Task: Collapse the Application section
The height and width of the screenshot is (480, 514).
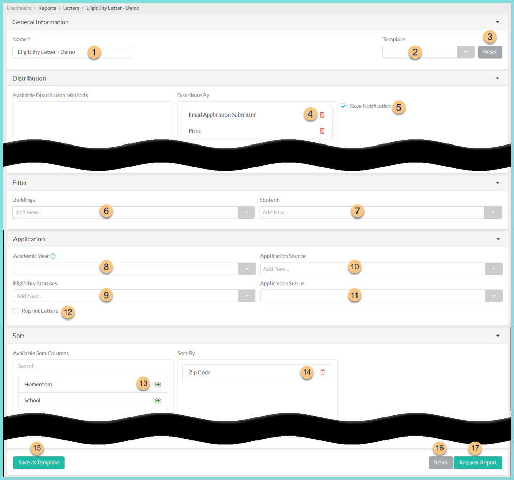Action: [x=497, y=239]
